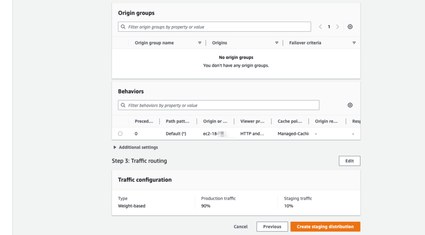Viewport: 425px width, 235px height.
Task: Open behaviors table settings gear
Action: tap(350, 105)
